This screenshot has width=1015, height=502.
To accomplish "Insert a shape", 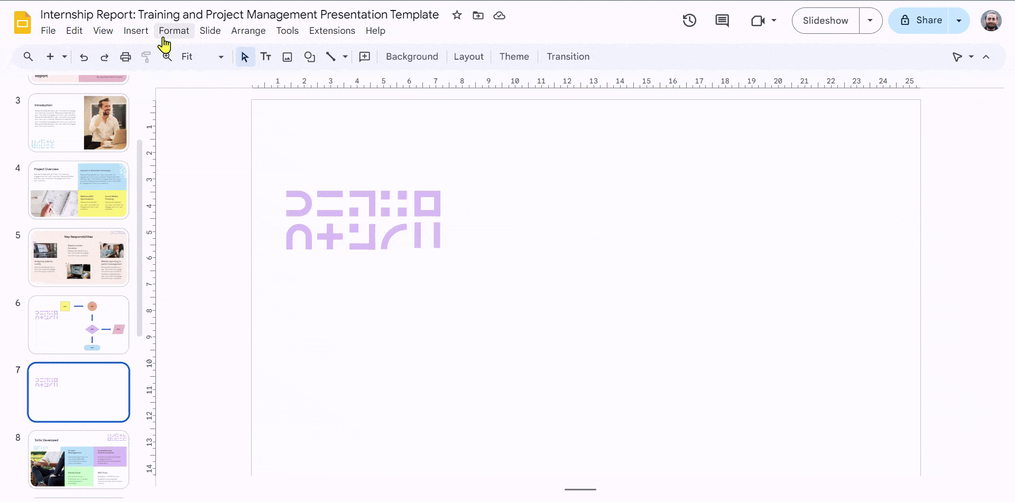I will (309, 57).
